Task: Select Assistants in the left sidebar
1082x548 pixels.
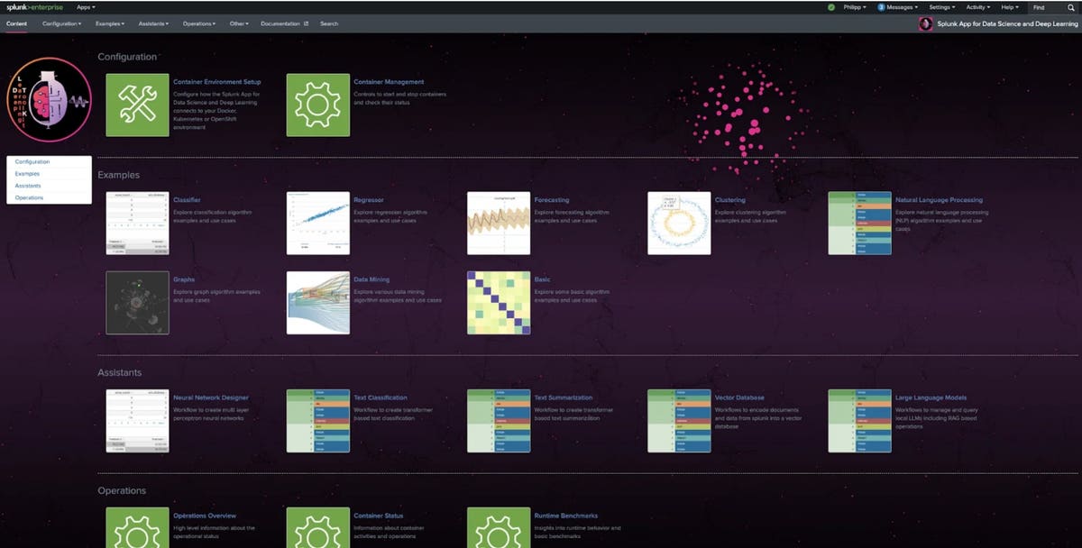Action: click(x=27, y=185)
